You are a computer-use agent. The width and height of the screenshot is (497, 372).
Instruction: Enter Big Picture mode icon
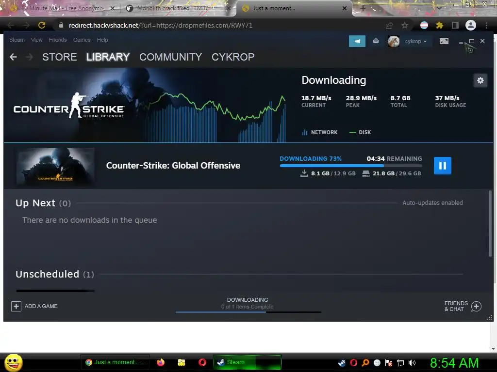pyautogui.click(x=444, y=41)
